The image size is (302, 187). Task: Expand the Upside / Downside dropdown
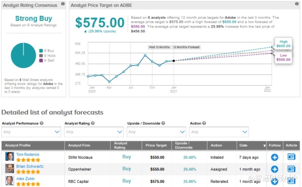tap(156, 132)
